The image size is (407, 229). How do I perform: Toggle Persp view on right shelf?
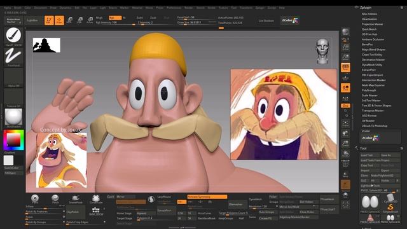(345, 68)
